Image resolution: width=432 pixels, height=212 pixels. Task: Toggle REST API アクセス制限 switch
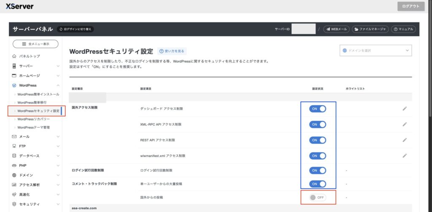coord(318,140)
